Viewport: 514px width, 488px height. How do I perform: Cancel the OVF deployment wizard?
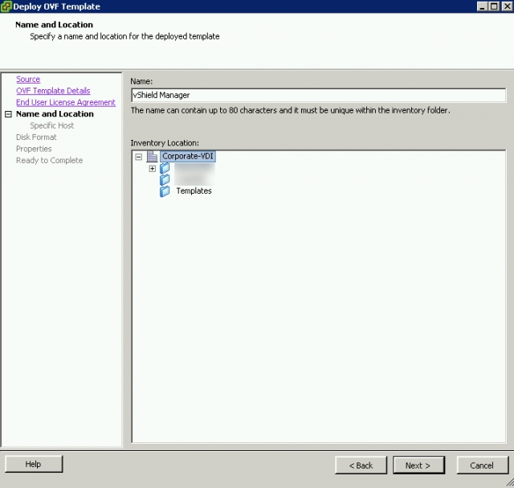click(482, 465)
